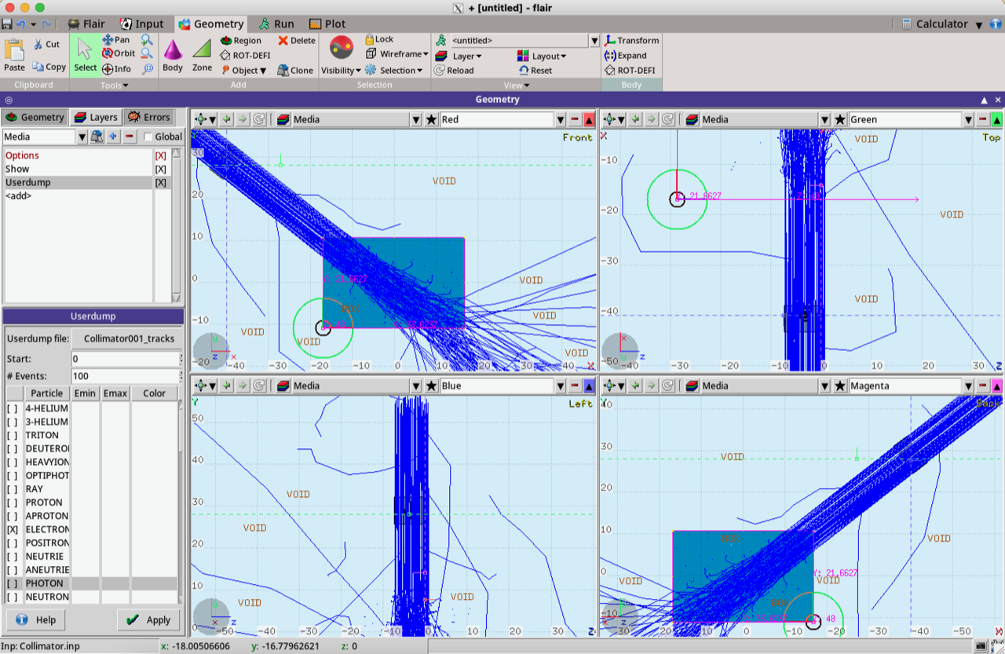The width and height of the screenshot is (1005, 654).
Task: Click Reload in the View group
Action: [454, 70]
